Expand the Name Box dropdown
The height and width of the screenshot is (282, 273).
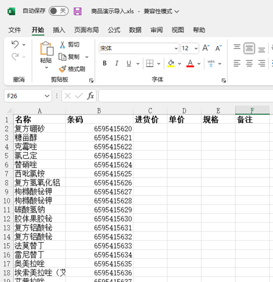click(x=47, y=96)
